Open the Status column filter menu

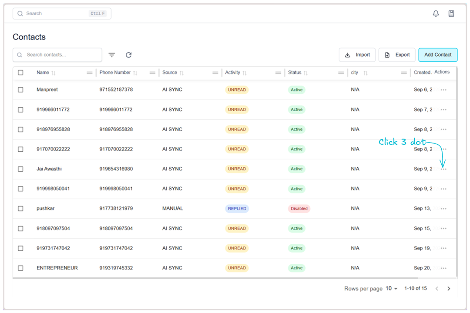tap(341, 73)
